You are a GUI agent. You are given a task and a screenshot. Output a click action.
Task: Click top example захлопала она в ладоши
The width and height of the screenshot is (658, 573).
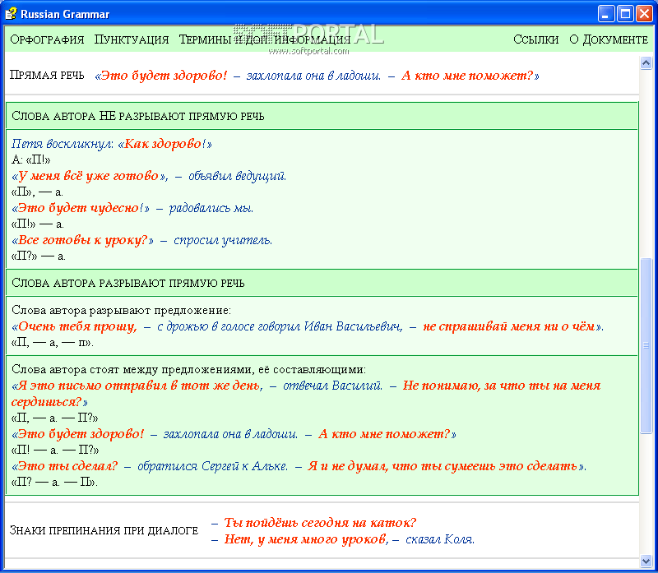coord(313,76)
